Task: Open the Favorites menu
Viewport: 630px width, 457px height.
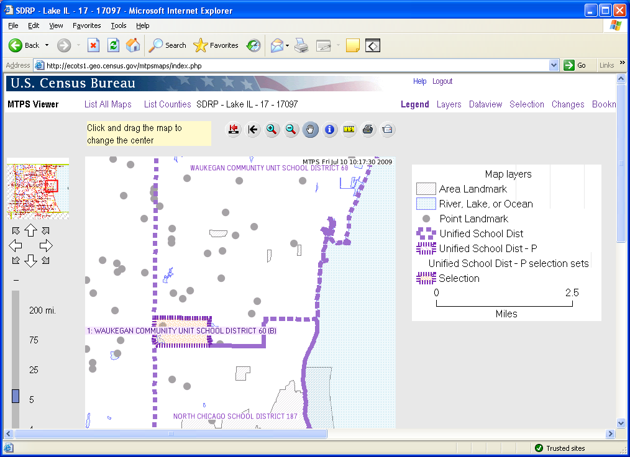Action: pyautogui.click(x=86, y=25)
